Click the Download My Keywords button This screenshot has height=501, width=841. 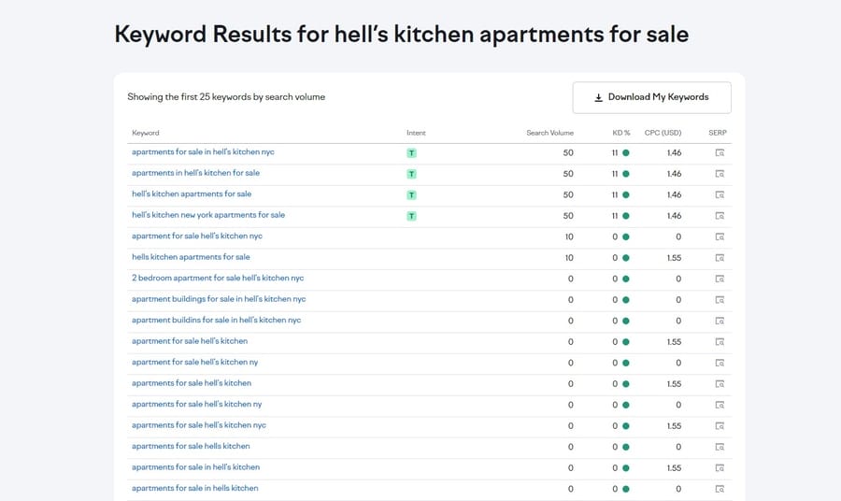tap(652, 97)
